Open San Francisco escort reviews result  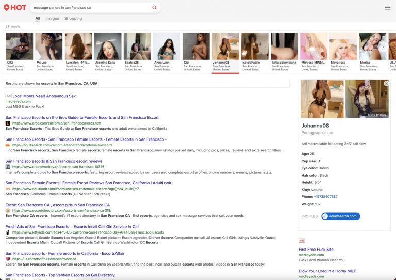[x=54, y=161]
